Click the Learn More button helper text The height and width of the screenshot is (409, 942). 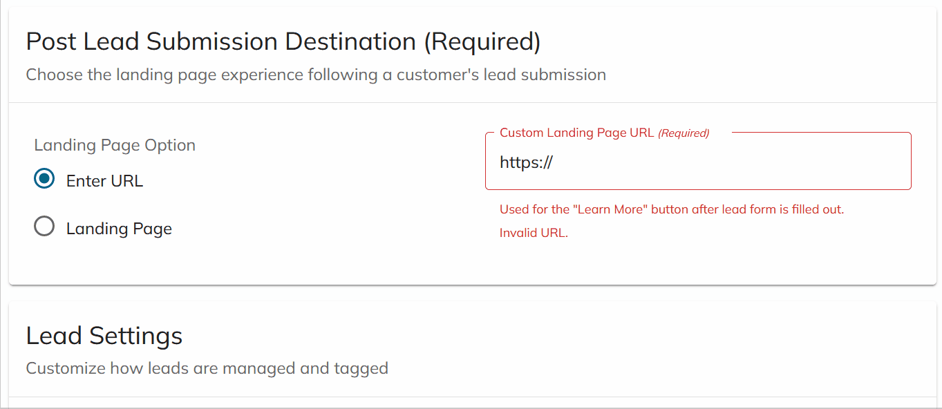click(x=671, y=209)
